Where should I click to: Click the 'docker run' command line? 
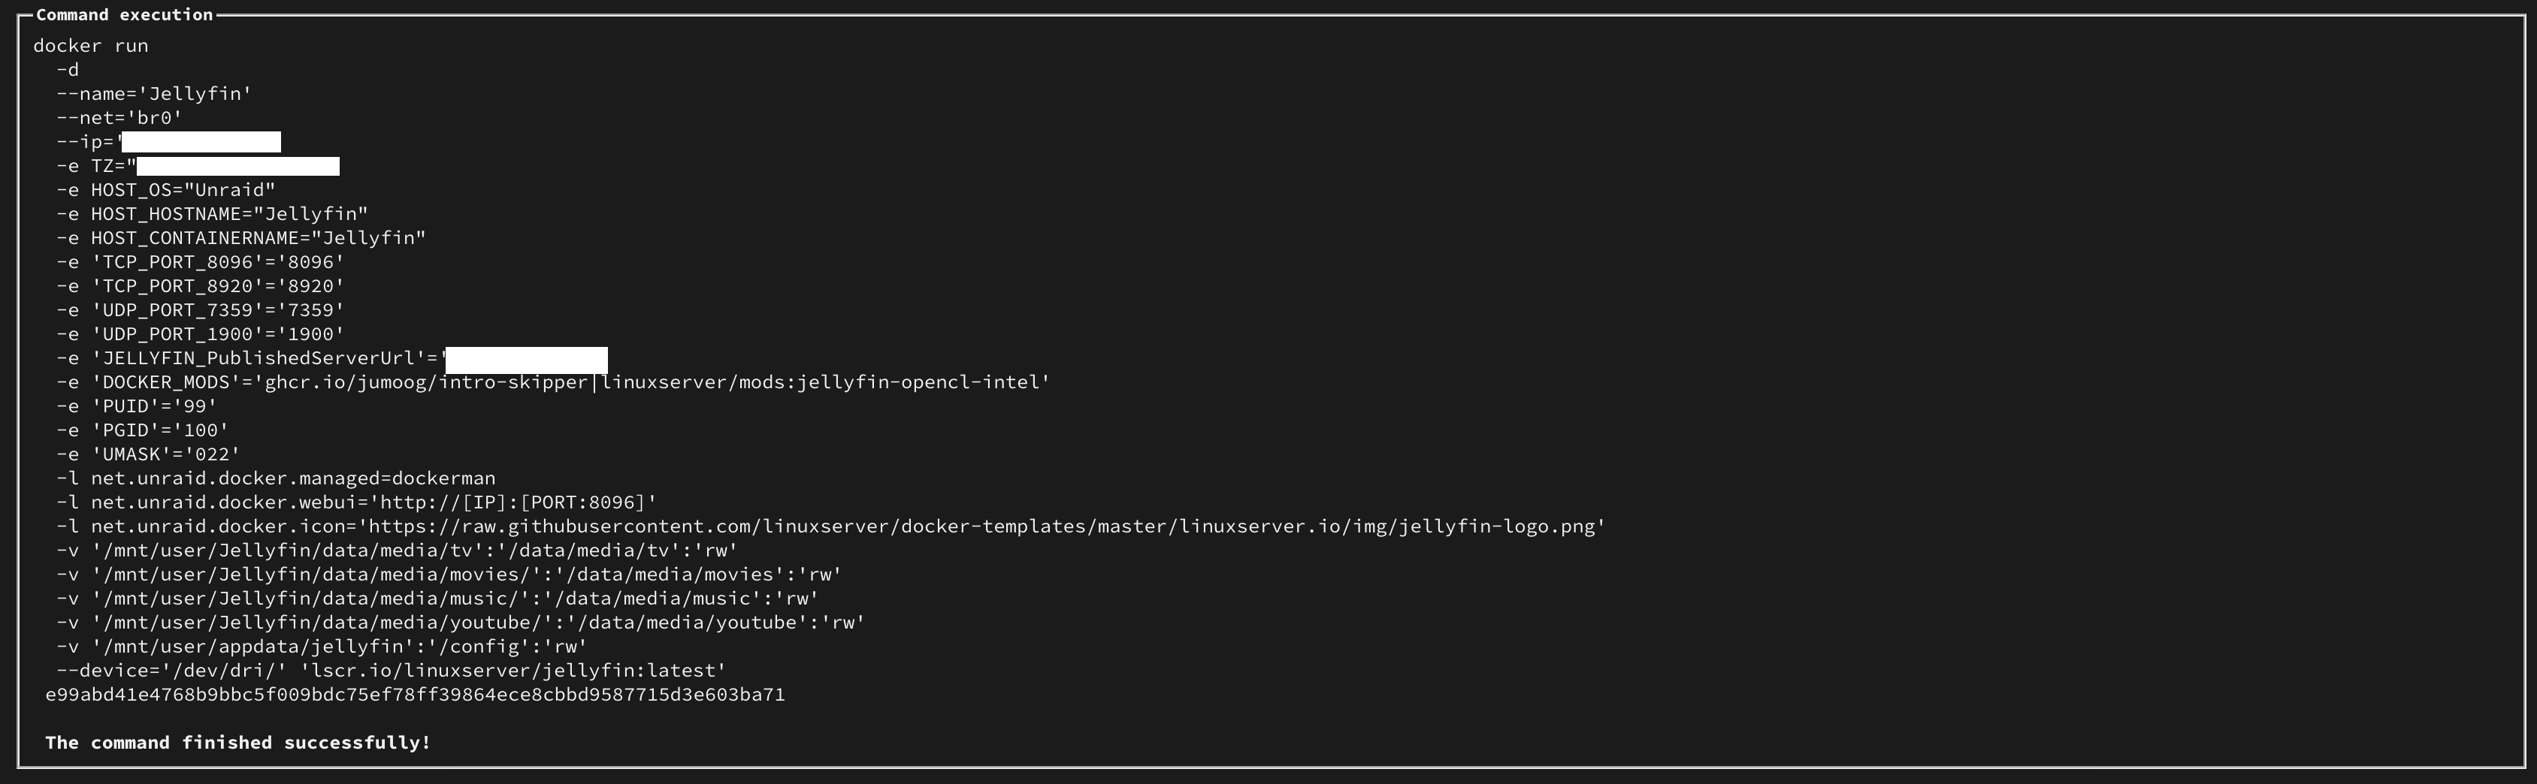point(91,45)
